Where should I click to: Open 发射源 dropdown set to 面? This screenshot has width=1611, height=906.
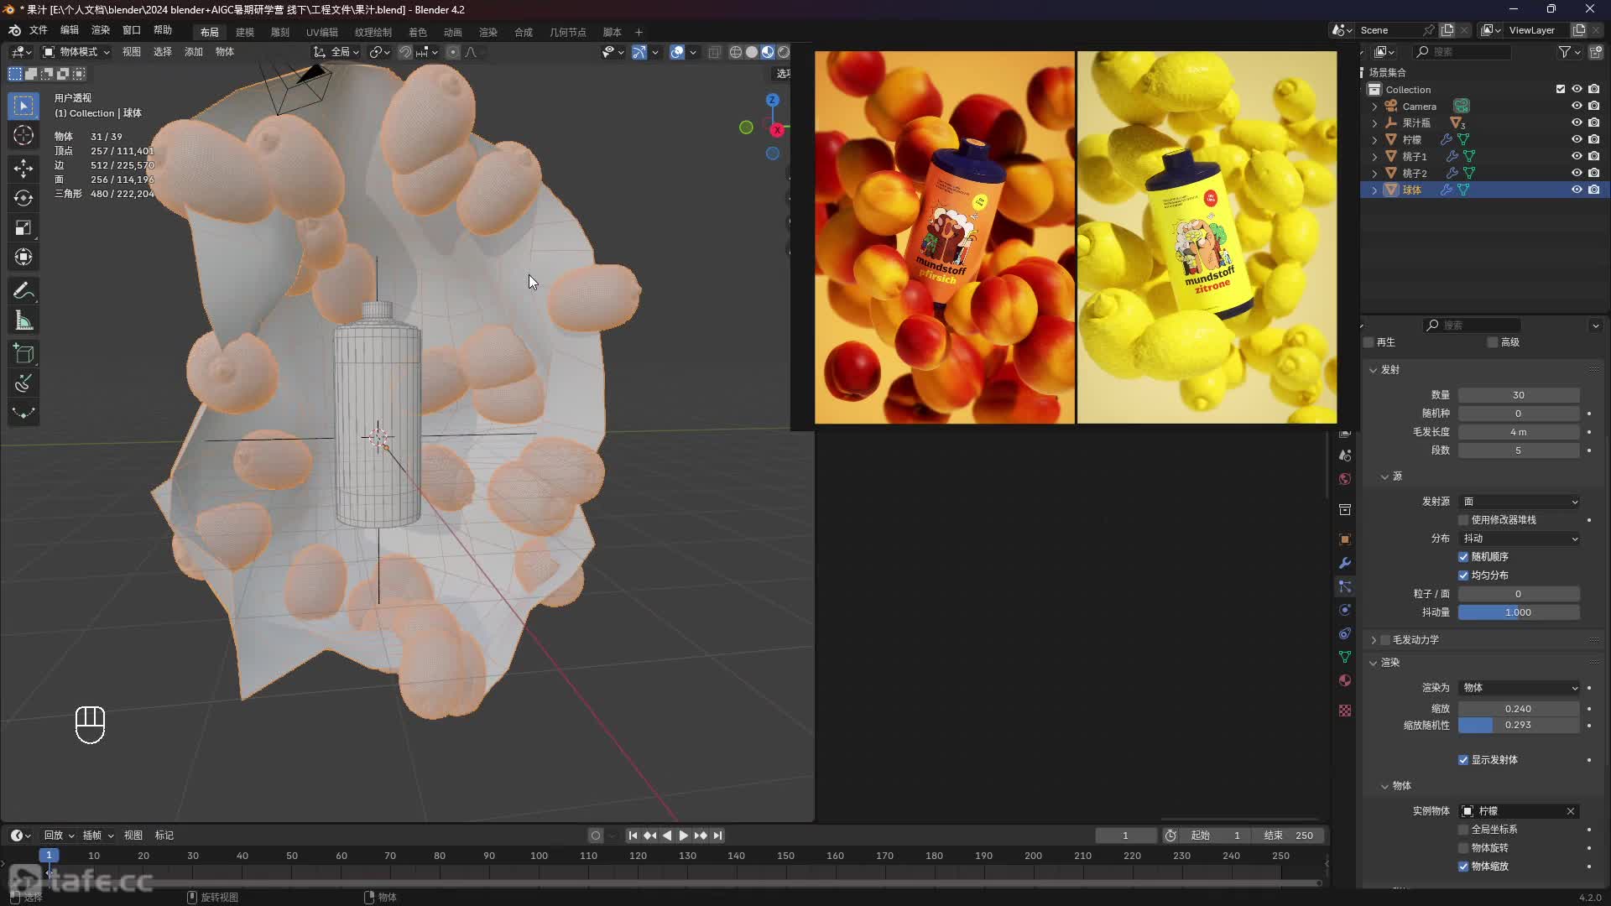pyautogui.click(x=1520, y=502)
